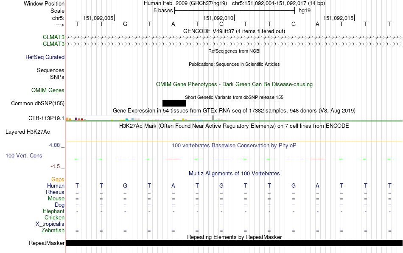
Task: Click the Rhesus species row label
Action: click(x=55, y=192)
